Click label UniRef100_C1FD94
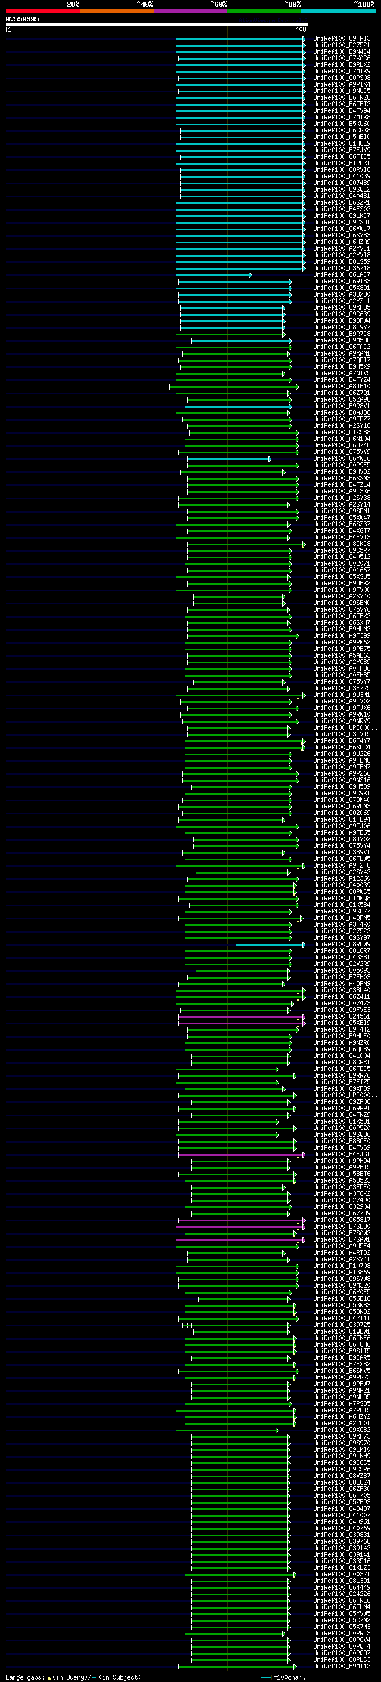The image size is (381, 1682). tap(341, 819)
